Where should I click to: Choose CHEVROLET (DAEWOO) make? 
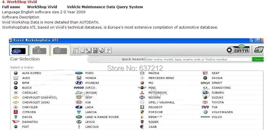coord(39,97)
